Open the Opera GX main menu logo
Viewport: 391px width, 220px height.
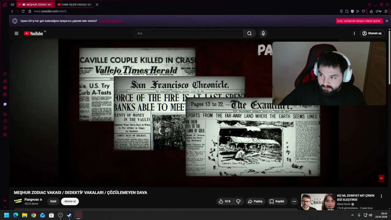(x=5, y=5)
